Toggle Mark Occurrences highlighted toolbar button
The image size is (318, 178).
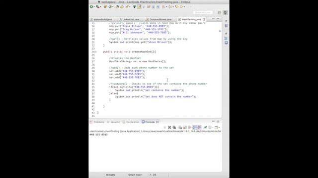pyautogui.click(x=139, y=6)
